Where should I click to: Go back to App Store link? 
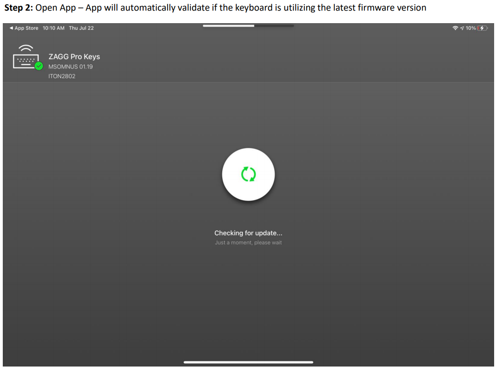[24, 28]
